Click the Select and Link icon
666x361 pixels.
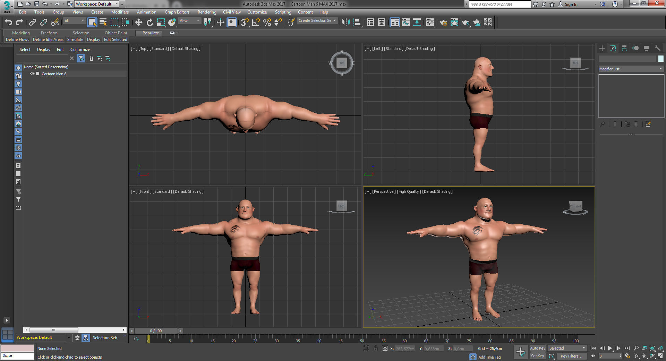(33, 23)
